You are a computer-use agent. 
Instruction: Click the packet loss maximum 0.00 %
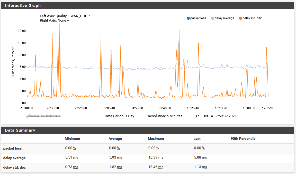click(154, 148)
